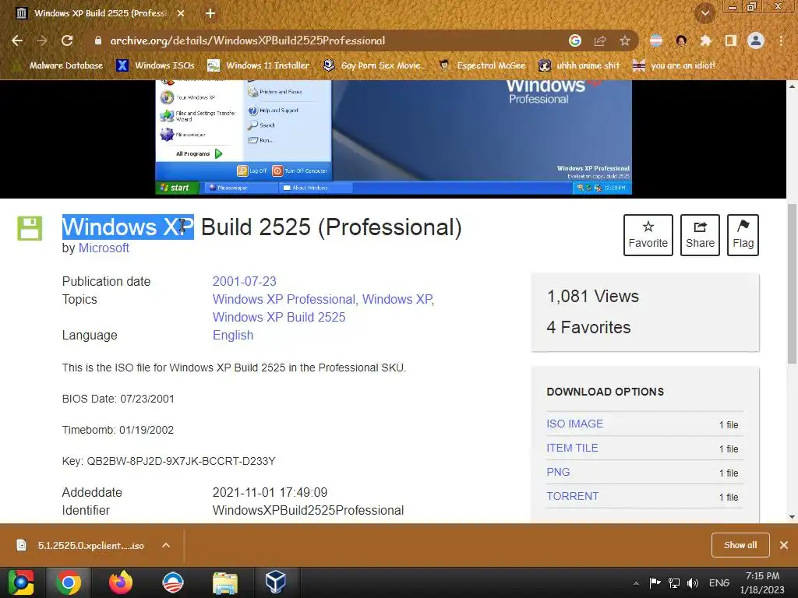Open the Google icon in address bar
Image resolution: width=798 pixels, height=598 pixels.
575,40
